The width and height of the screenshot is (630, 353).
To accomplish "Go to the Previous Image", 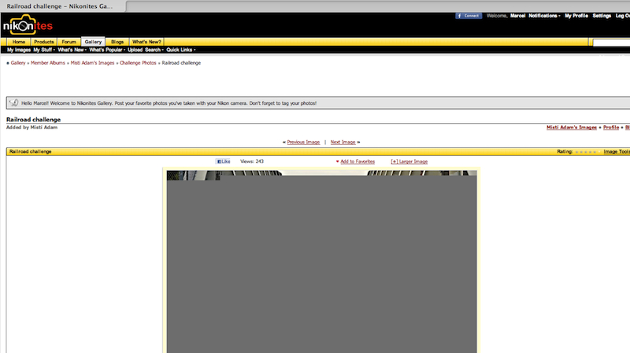I will coord(302,142).
